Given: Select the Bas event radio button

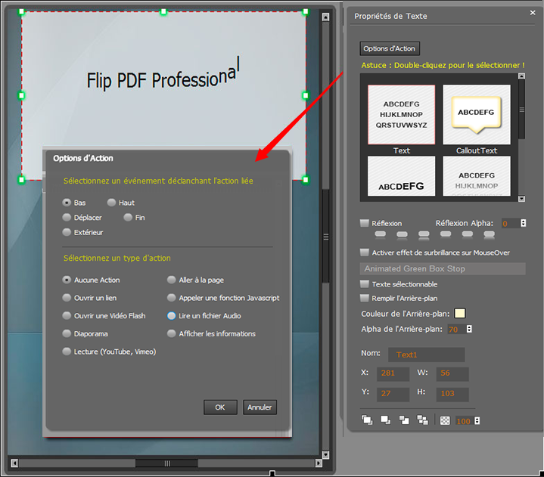Looking at the screenshot, I should pyautogui.click(x=67, y=203).
